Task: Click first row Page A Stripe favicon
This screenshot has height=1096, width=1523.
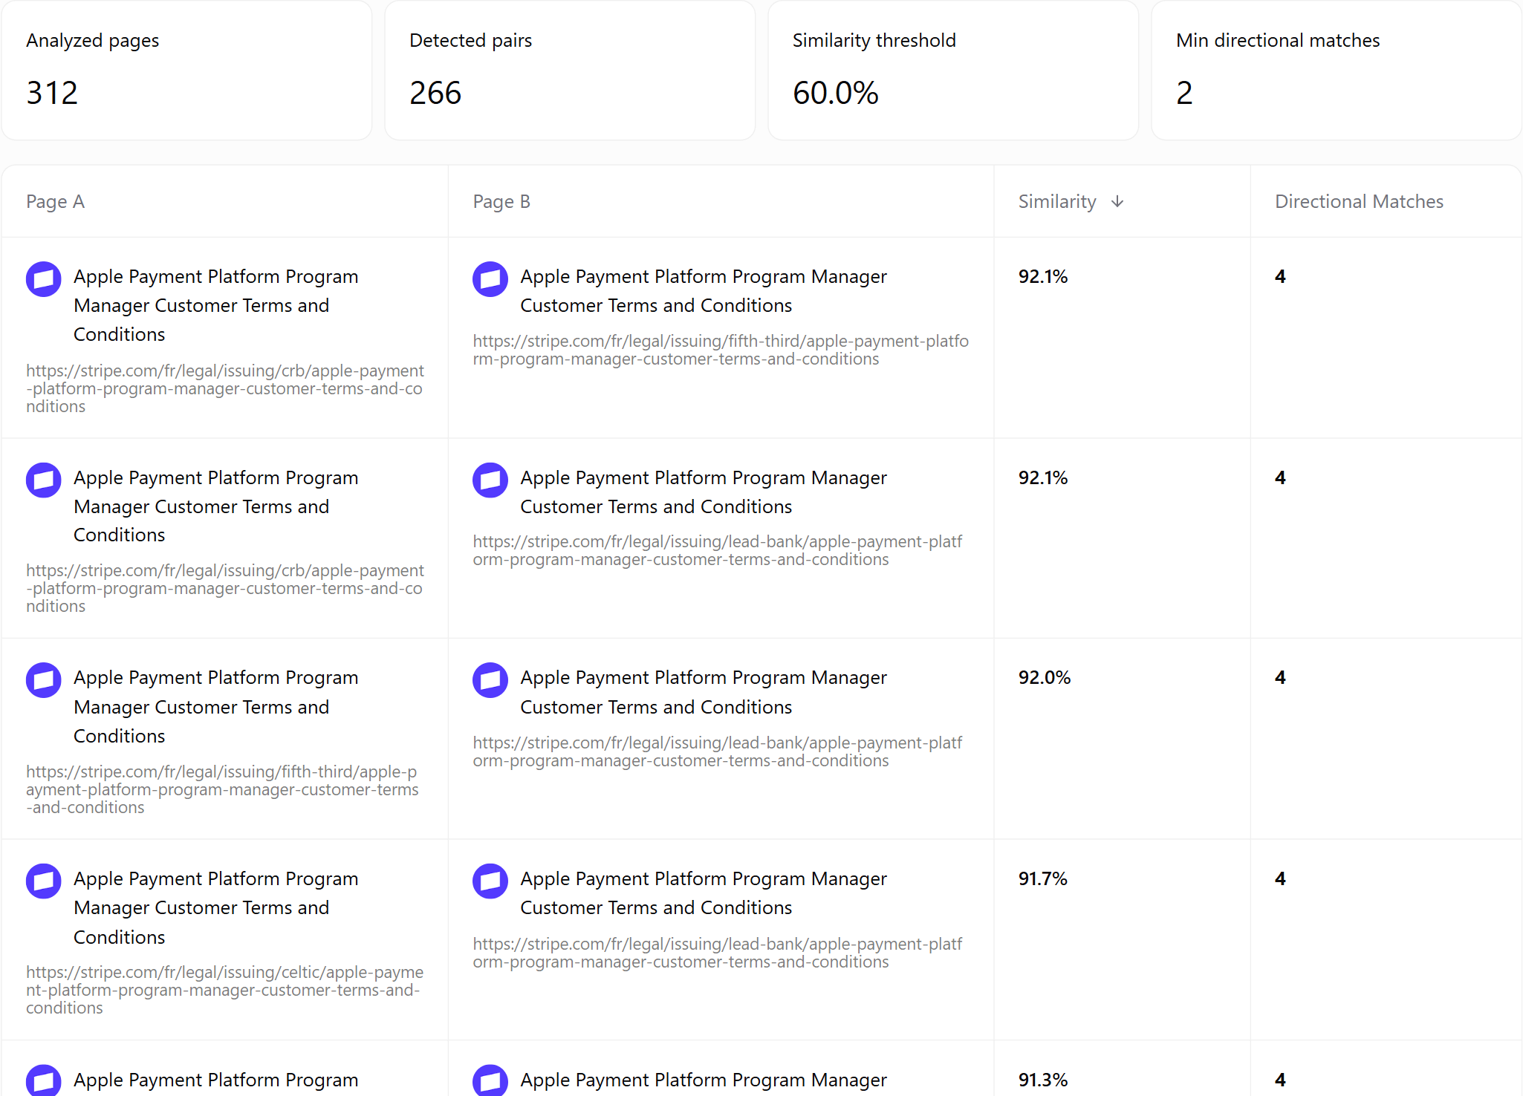Action: (44, 279)
